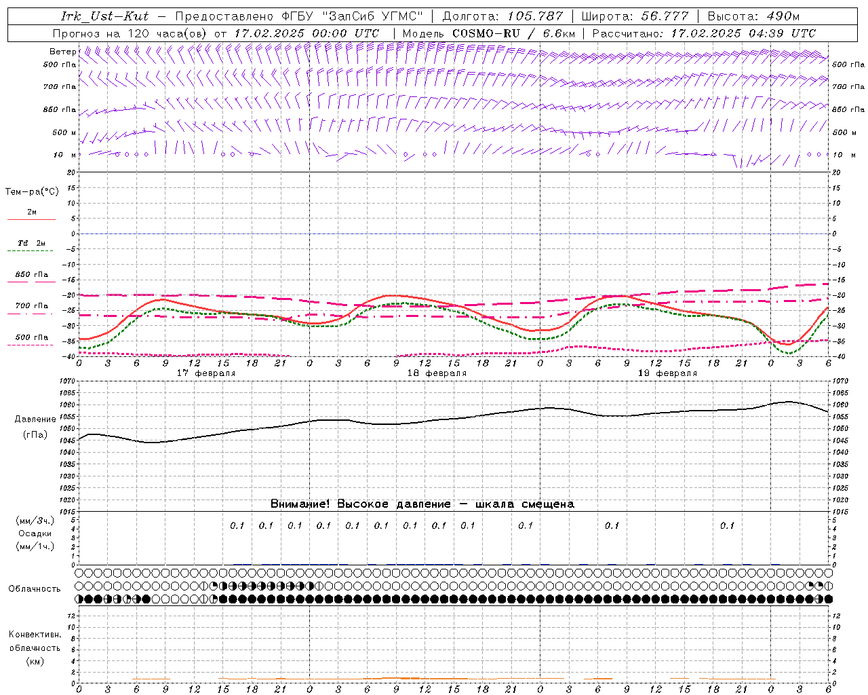868x695 pixels.
Task: Click the Давление pressure panel label
Action: 35,419
